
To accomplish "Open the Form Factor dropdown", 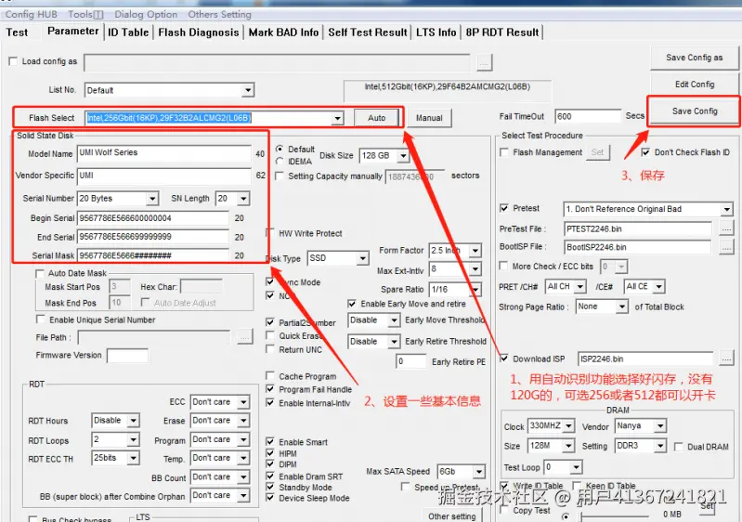I will click(x=475, y=251).
